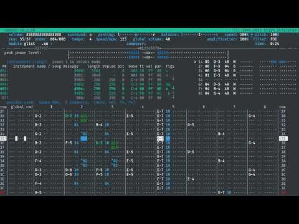Click the 'base' column header

(x=133, y=67)
